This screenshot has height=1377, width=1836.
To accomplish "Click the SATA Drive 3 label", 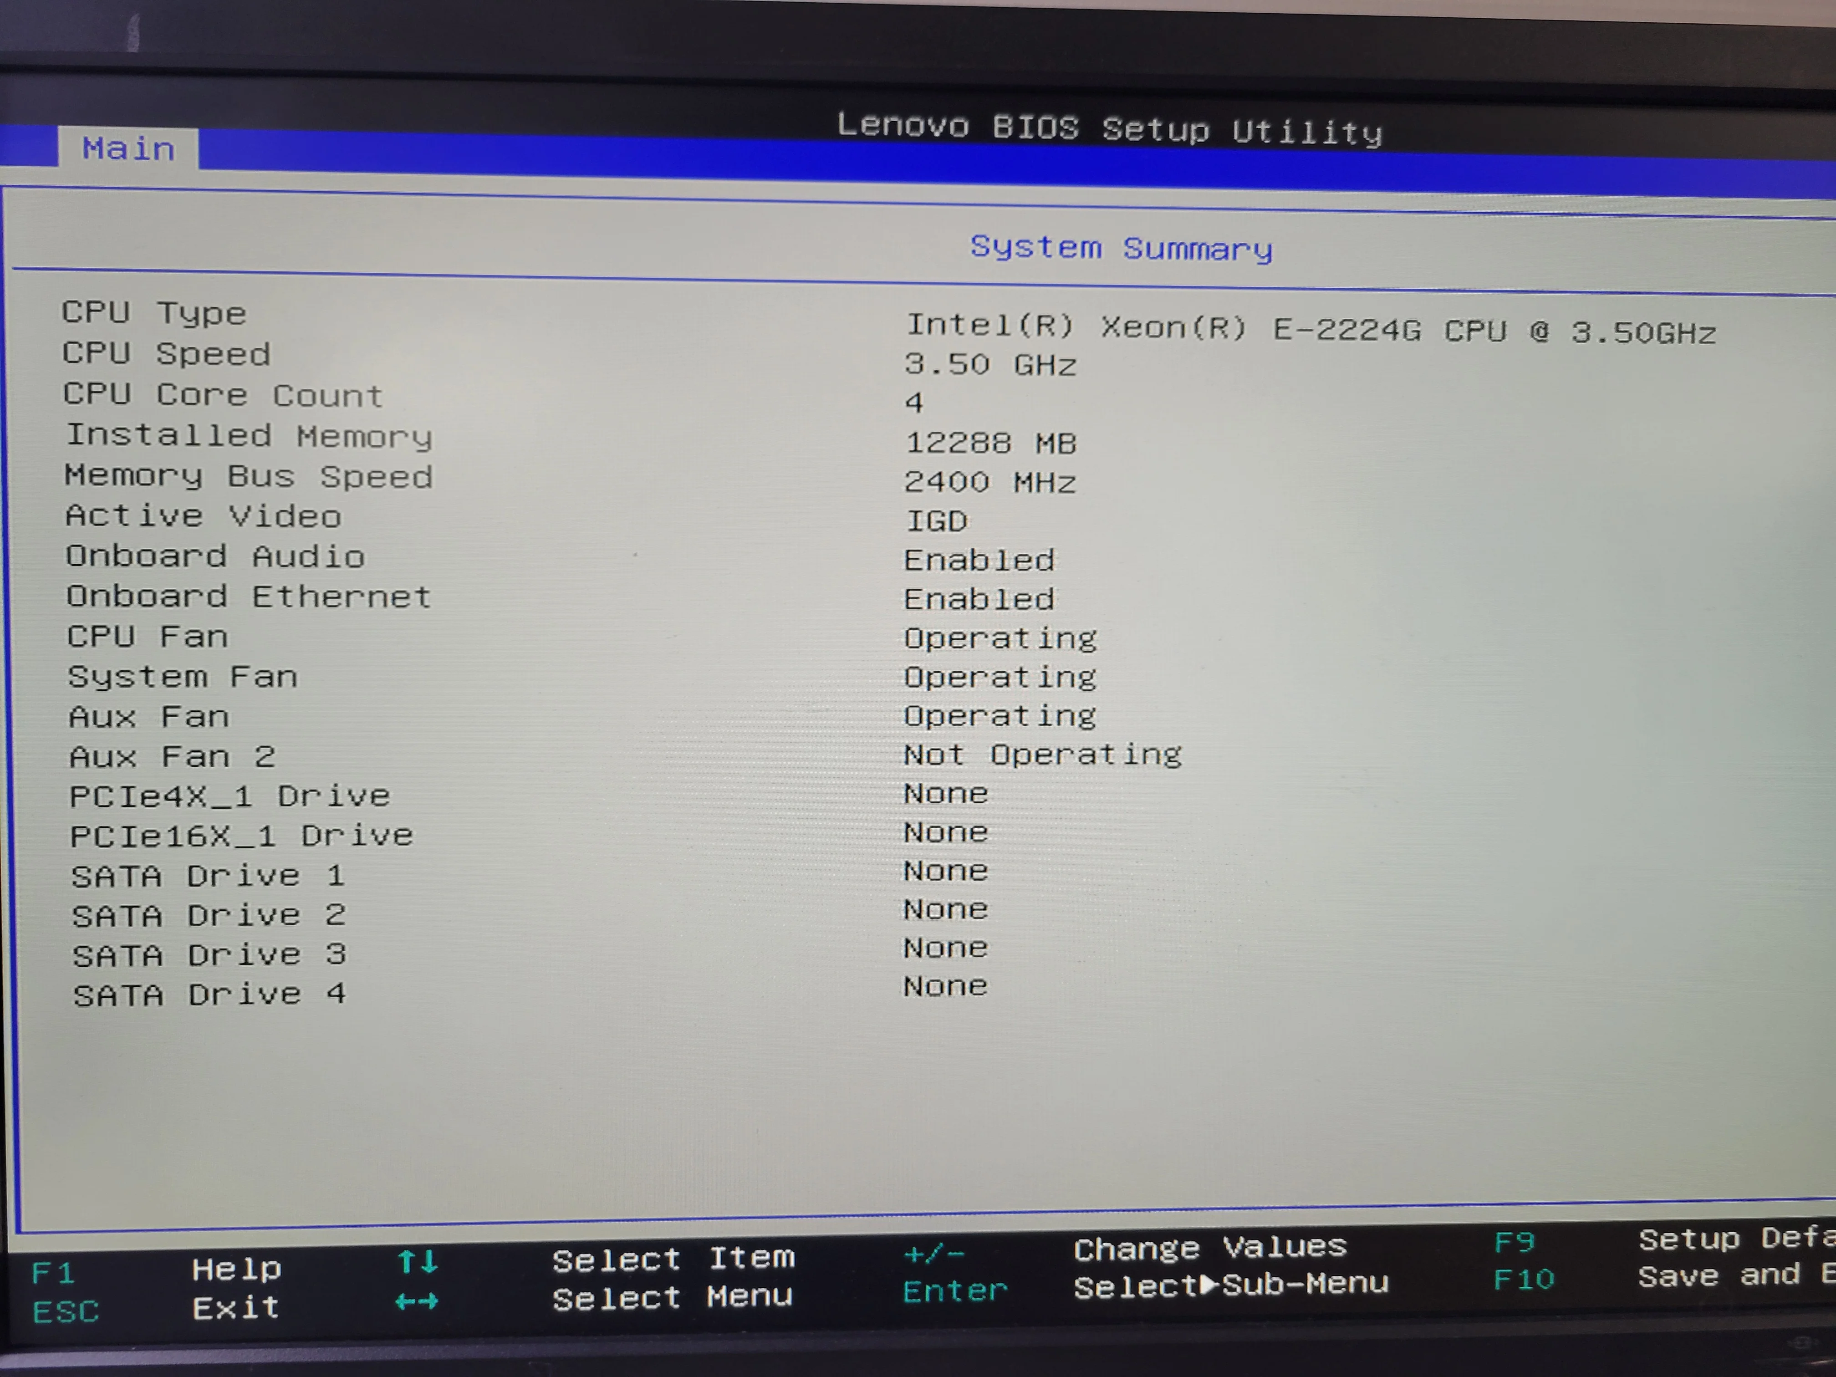I will [x=209, y=955].
